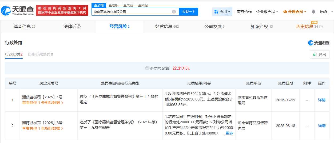
Task: Click help icon next to 处罚总金额
Action: point(147,68)
